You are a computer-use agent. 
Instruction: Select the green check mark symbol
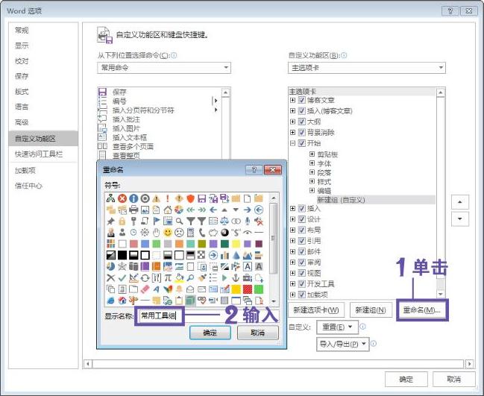[x=122, y=277]
